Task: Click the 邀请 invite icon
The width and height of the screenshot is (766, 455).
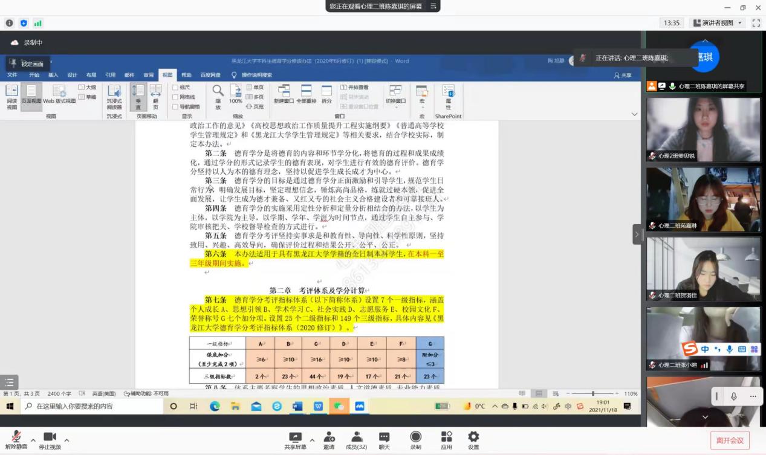Action: (x=329, y=437)
